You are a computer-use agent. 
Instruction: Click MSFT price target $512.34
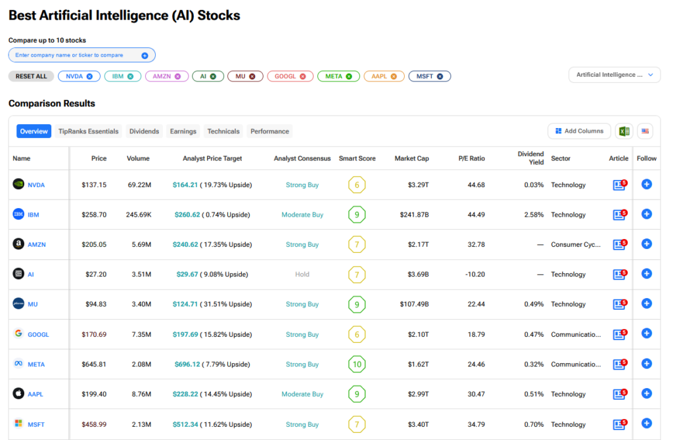click(185, 424)
